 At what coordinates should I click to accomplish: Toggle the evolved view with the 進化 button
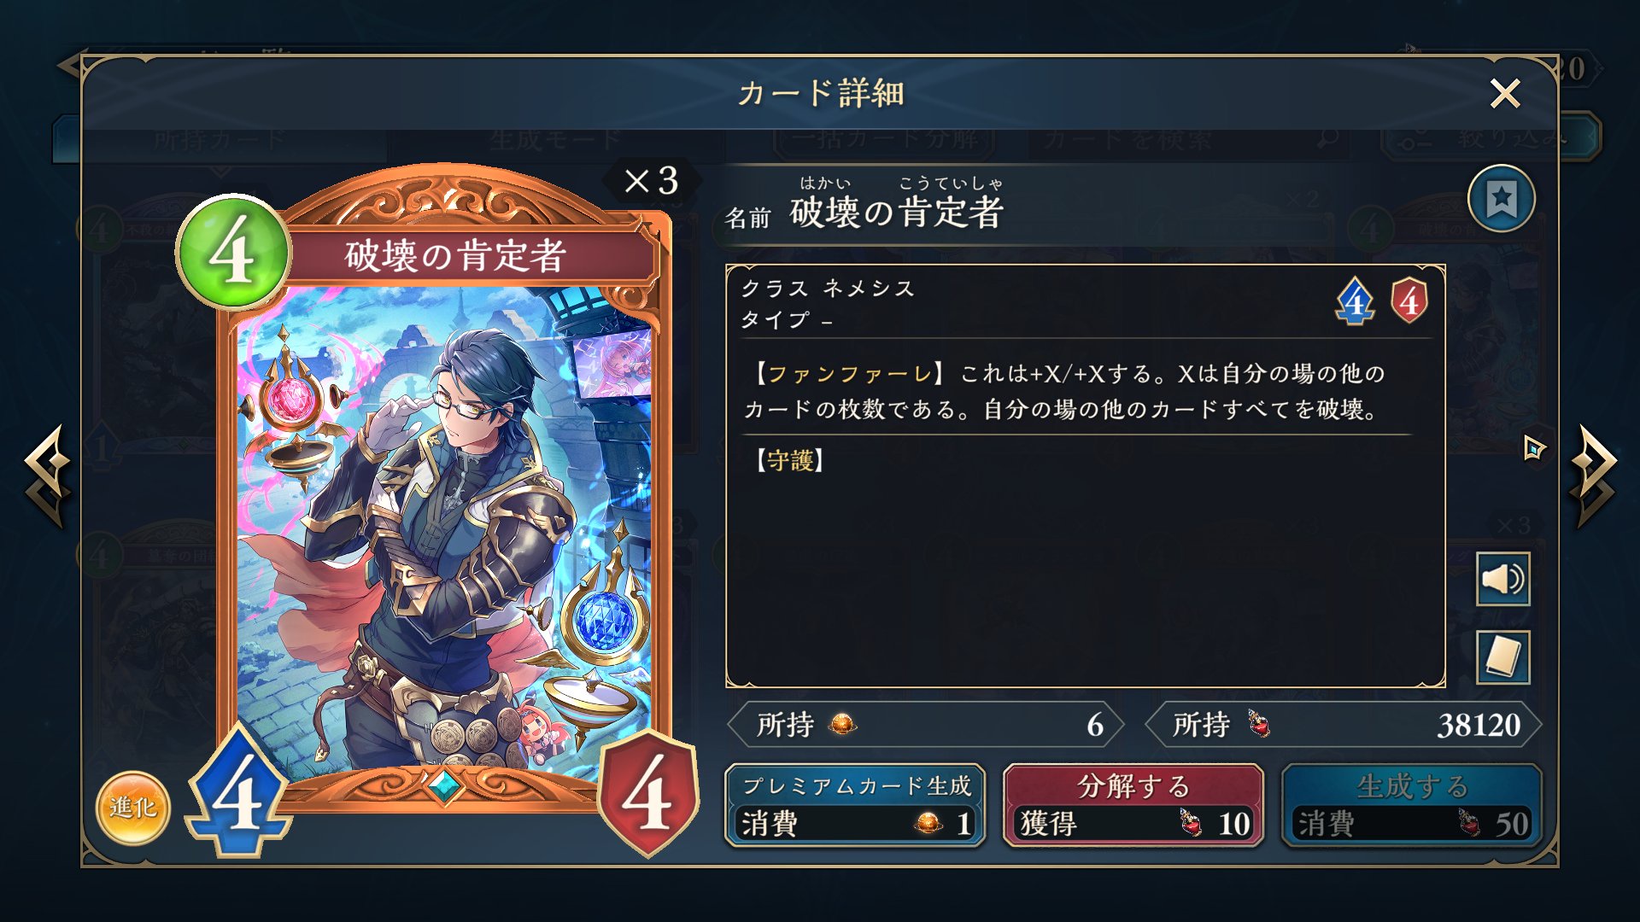tap(133, 807)
